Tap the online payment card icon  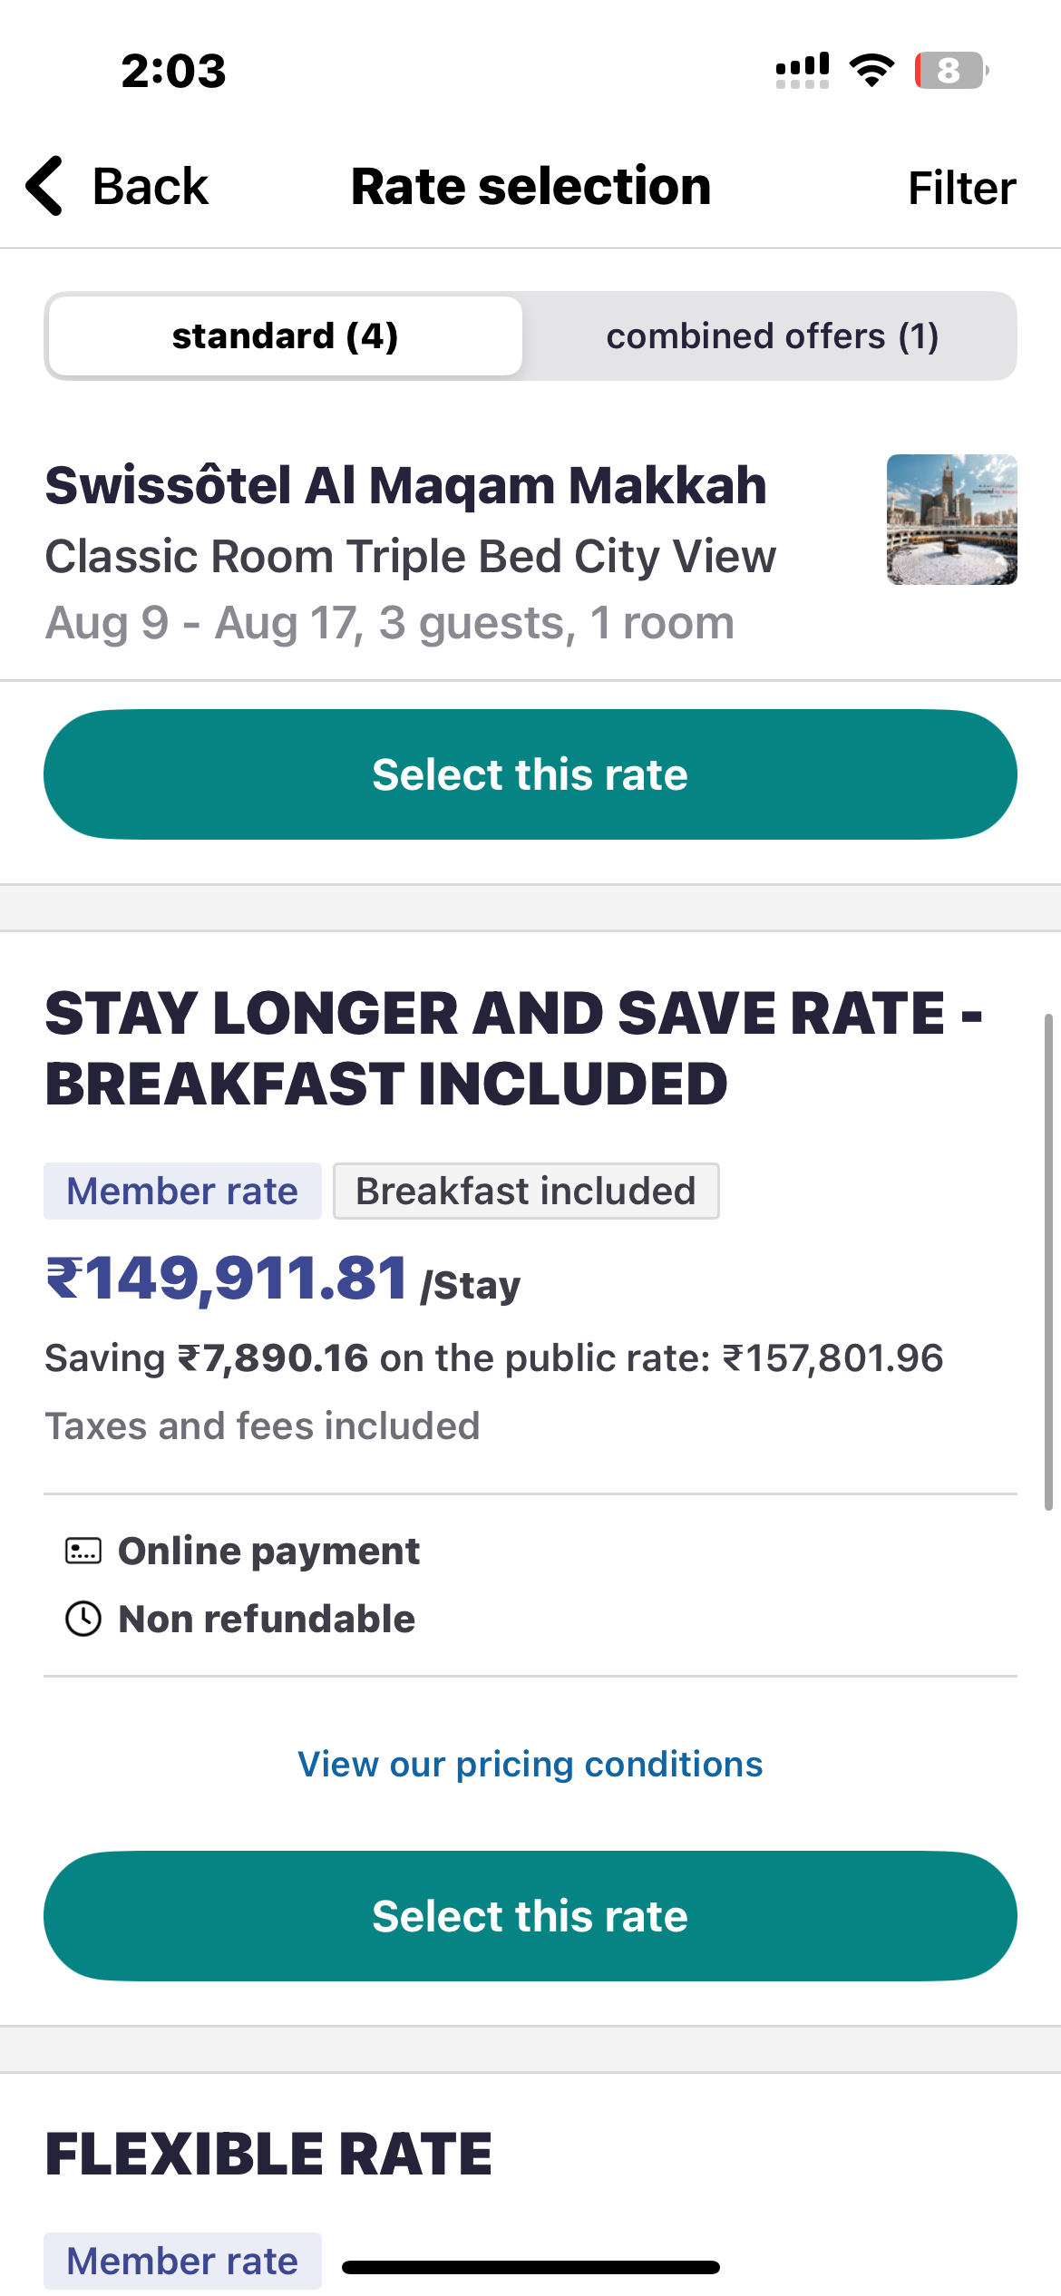tap(83, 1551)
